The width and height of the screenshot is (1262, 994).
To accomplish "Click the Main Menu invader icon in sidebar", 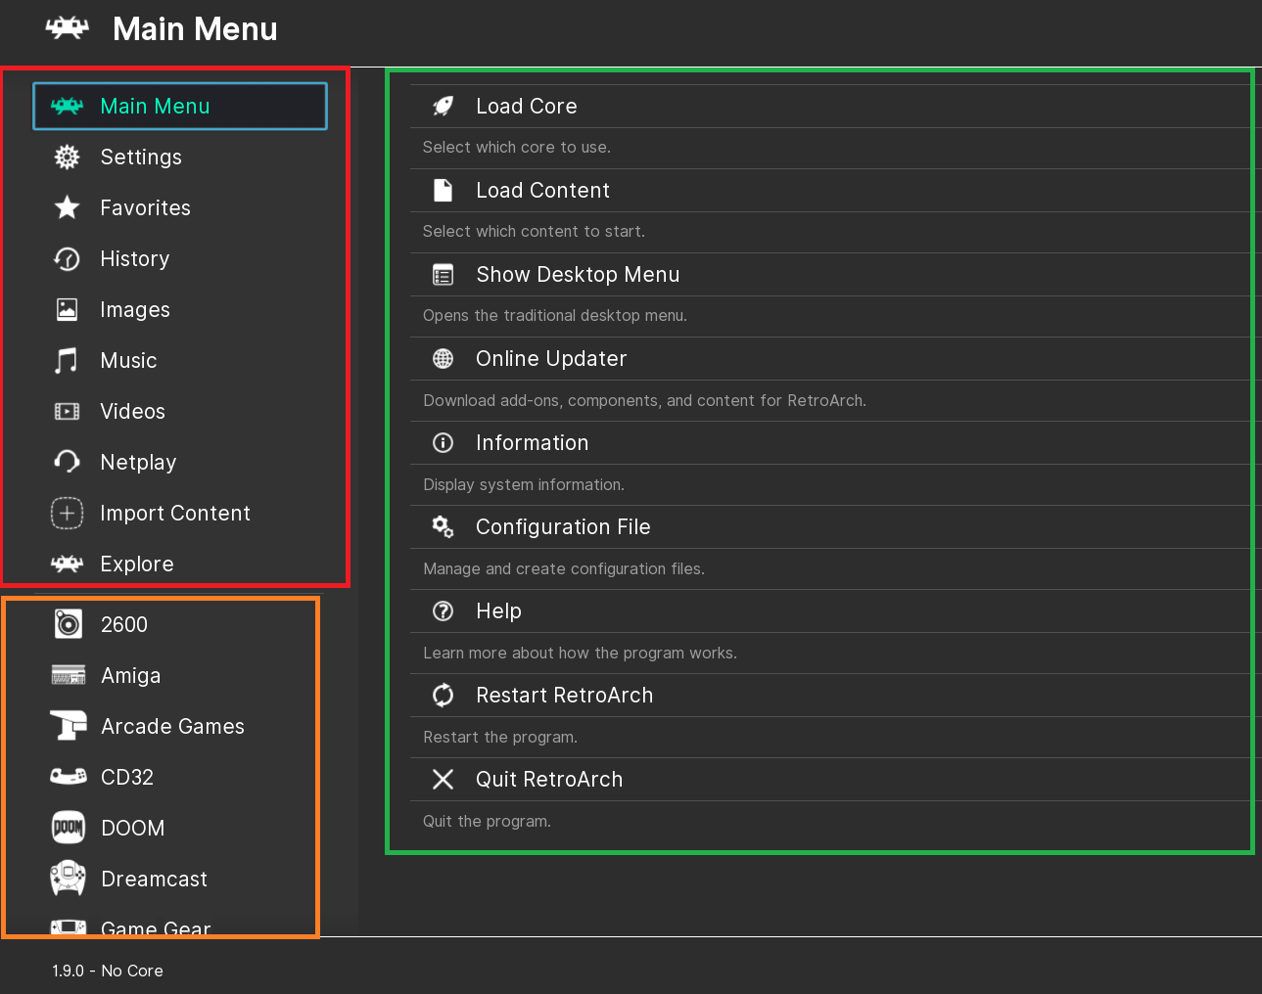I will 67,106.
